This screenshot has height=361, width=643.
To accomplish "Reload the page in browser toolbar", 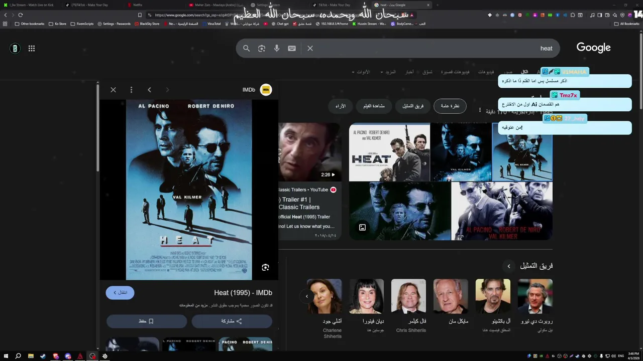I will coord(20,15).
